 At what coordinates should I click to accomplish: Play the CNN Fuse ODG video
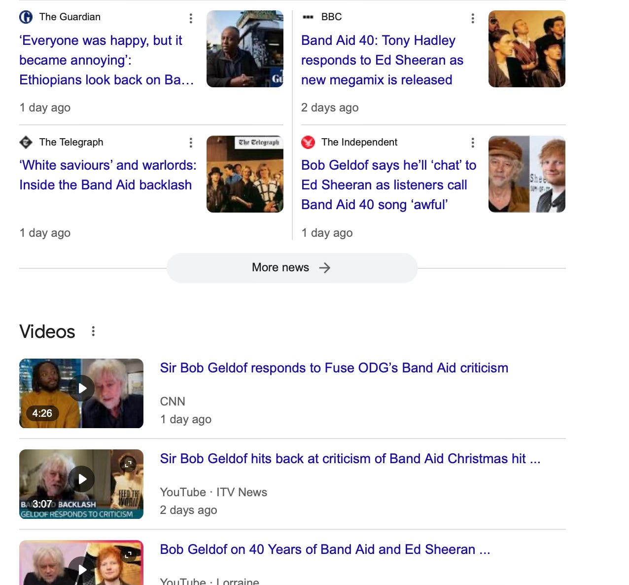[x=81, y=388]
